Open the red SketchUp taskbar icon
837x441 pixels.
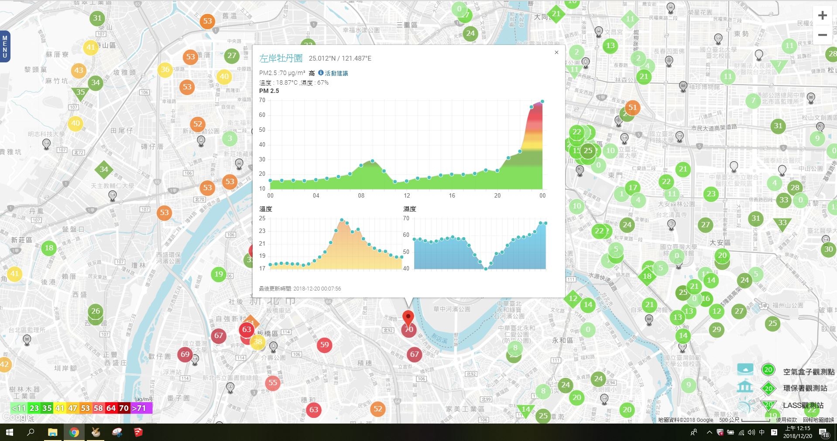click(x=138, y=432)
